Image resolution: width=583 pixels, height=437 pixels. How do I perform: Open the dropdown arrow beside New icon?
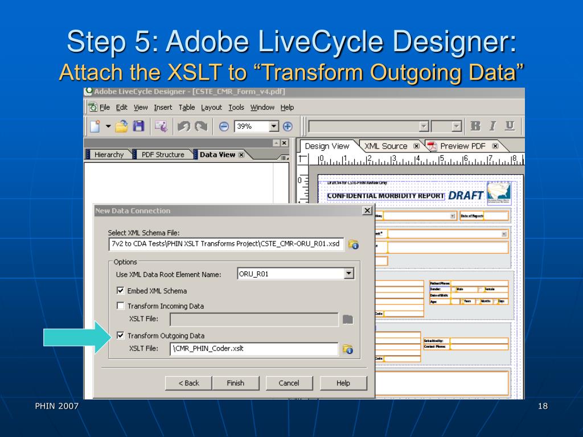pos(108,126)
